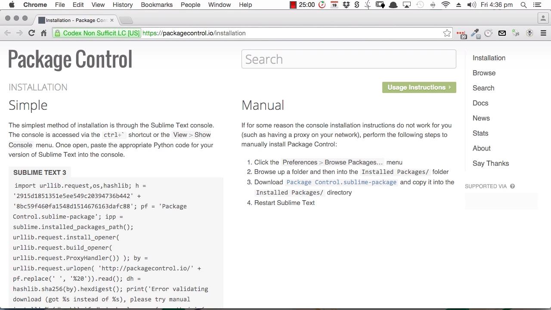
Task: Open the Window menu
Action: tap(220, 5)
